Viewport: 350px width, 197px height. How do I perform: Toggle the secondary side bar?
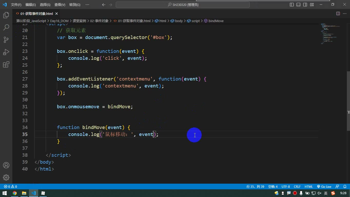pos(305,5)
